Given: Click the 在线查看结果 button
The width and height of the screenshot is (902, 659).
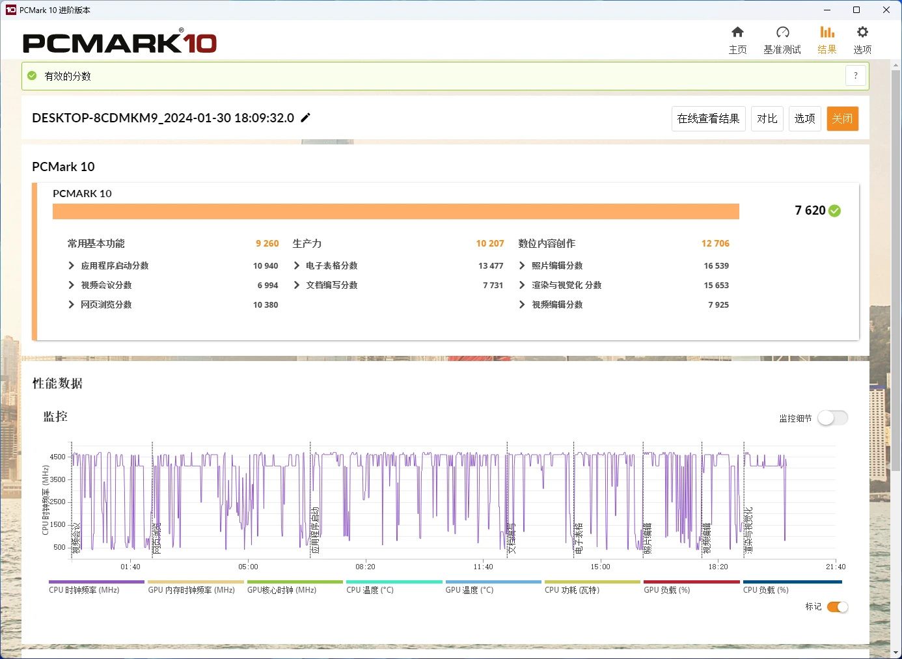Looking at the screenshot, I should [x=709, y=118].
